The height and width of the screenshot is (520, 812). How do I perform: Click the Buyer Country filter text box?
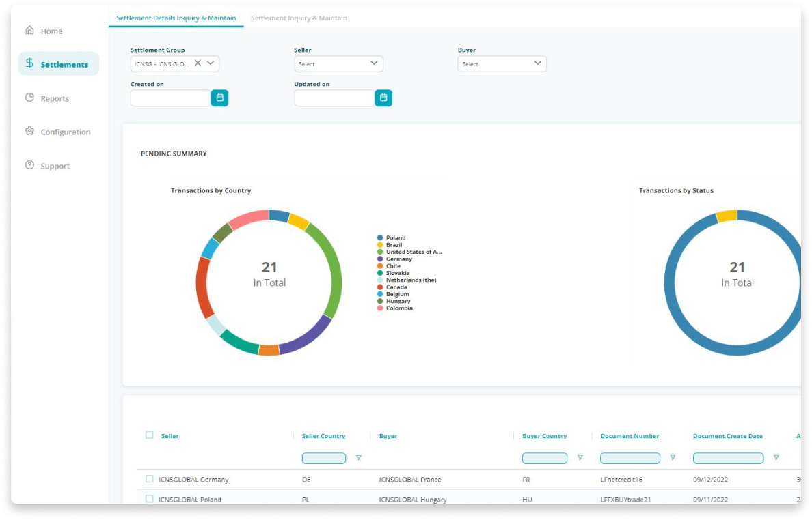click(x=545, y=458)
